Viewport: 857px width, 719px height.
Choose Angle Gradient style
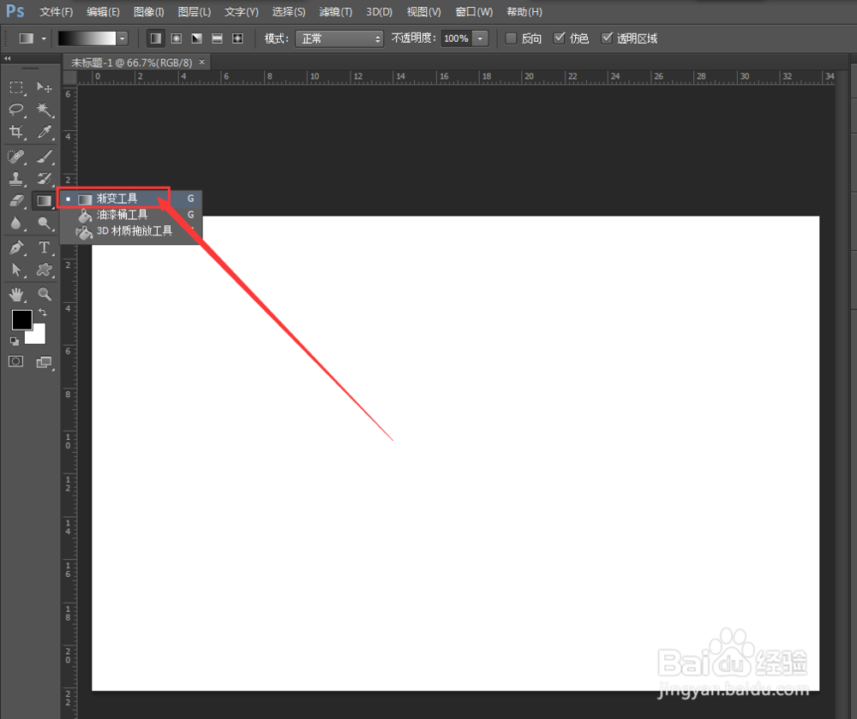[197, 39]
